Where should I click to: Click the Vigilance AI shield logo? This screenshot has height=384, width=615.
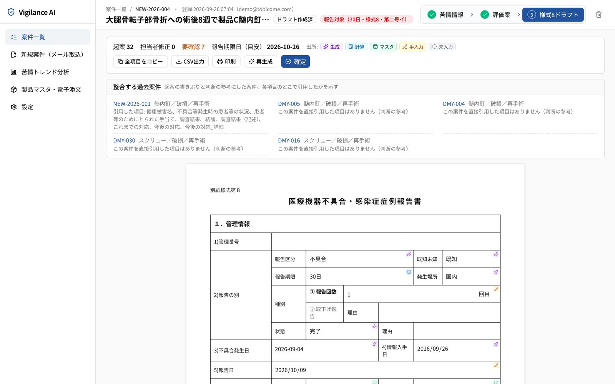[11, 12]
